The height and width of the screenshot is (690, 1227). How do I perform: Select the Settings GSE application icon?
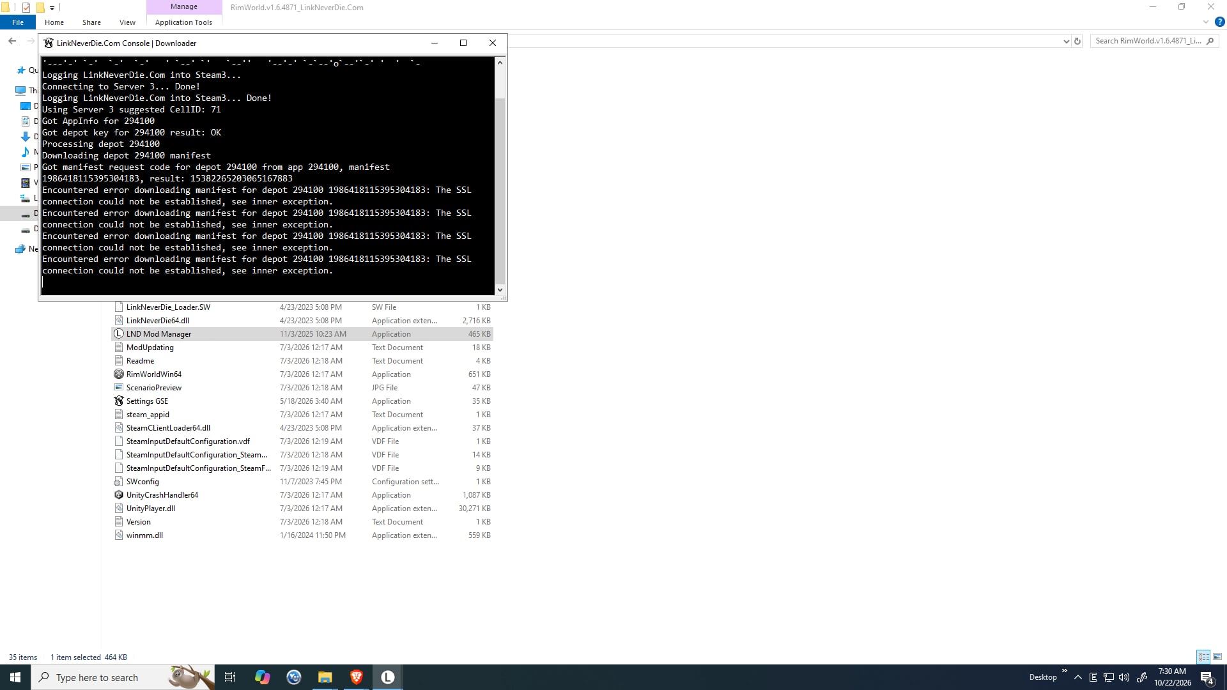click(x=118, y=401)
